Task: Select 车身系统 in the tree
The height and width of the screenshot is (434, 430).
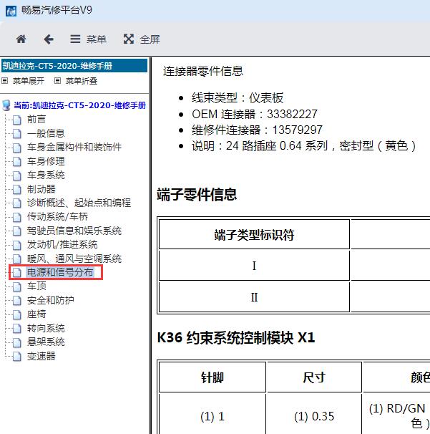Action: (x=46, y=175)
